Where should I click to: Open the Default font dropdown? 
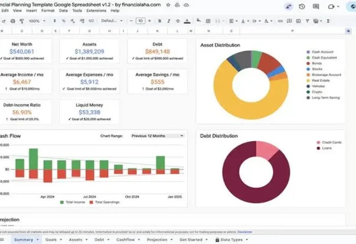click(x=111, y=20)
